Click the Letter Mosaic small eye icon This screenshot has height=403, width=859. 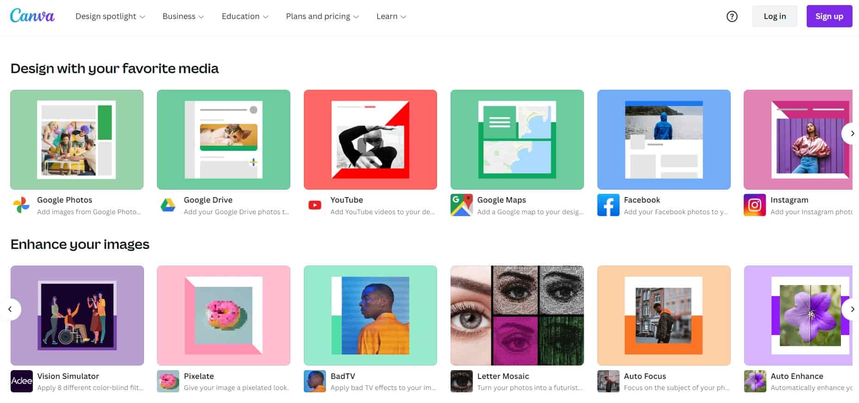point(462,381)
